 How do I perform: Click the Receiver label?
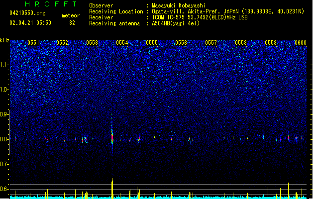tap(101, 17)
